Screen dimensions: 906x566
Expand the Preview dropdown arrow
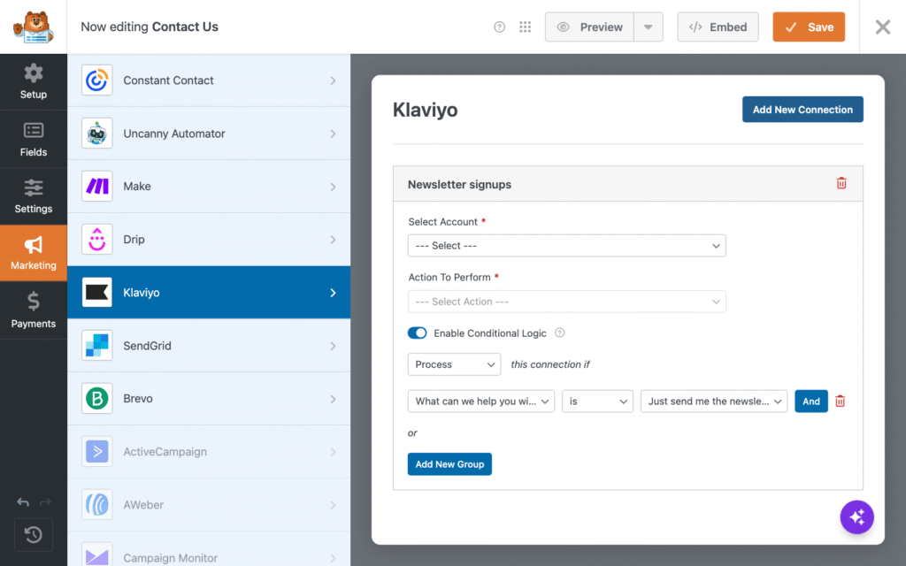tap(649, 27)
